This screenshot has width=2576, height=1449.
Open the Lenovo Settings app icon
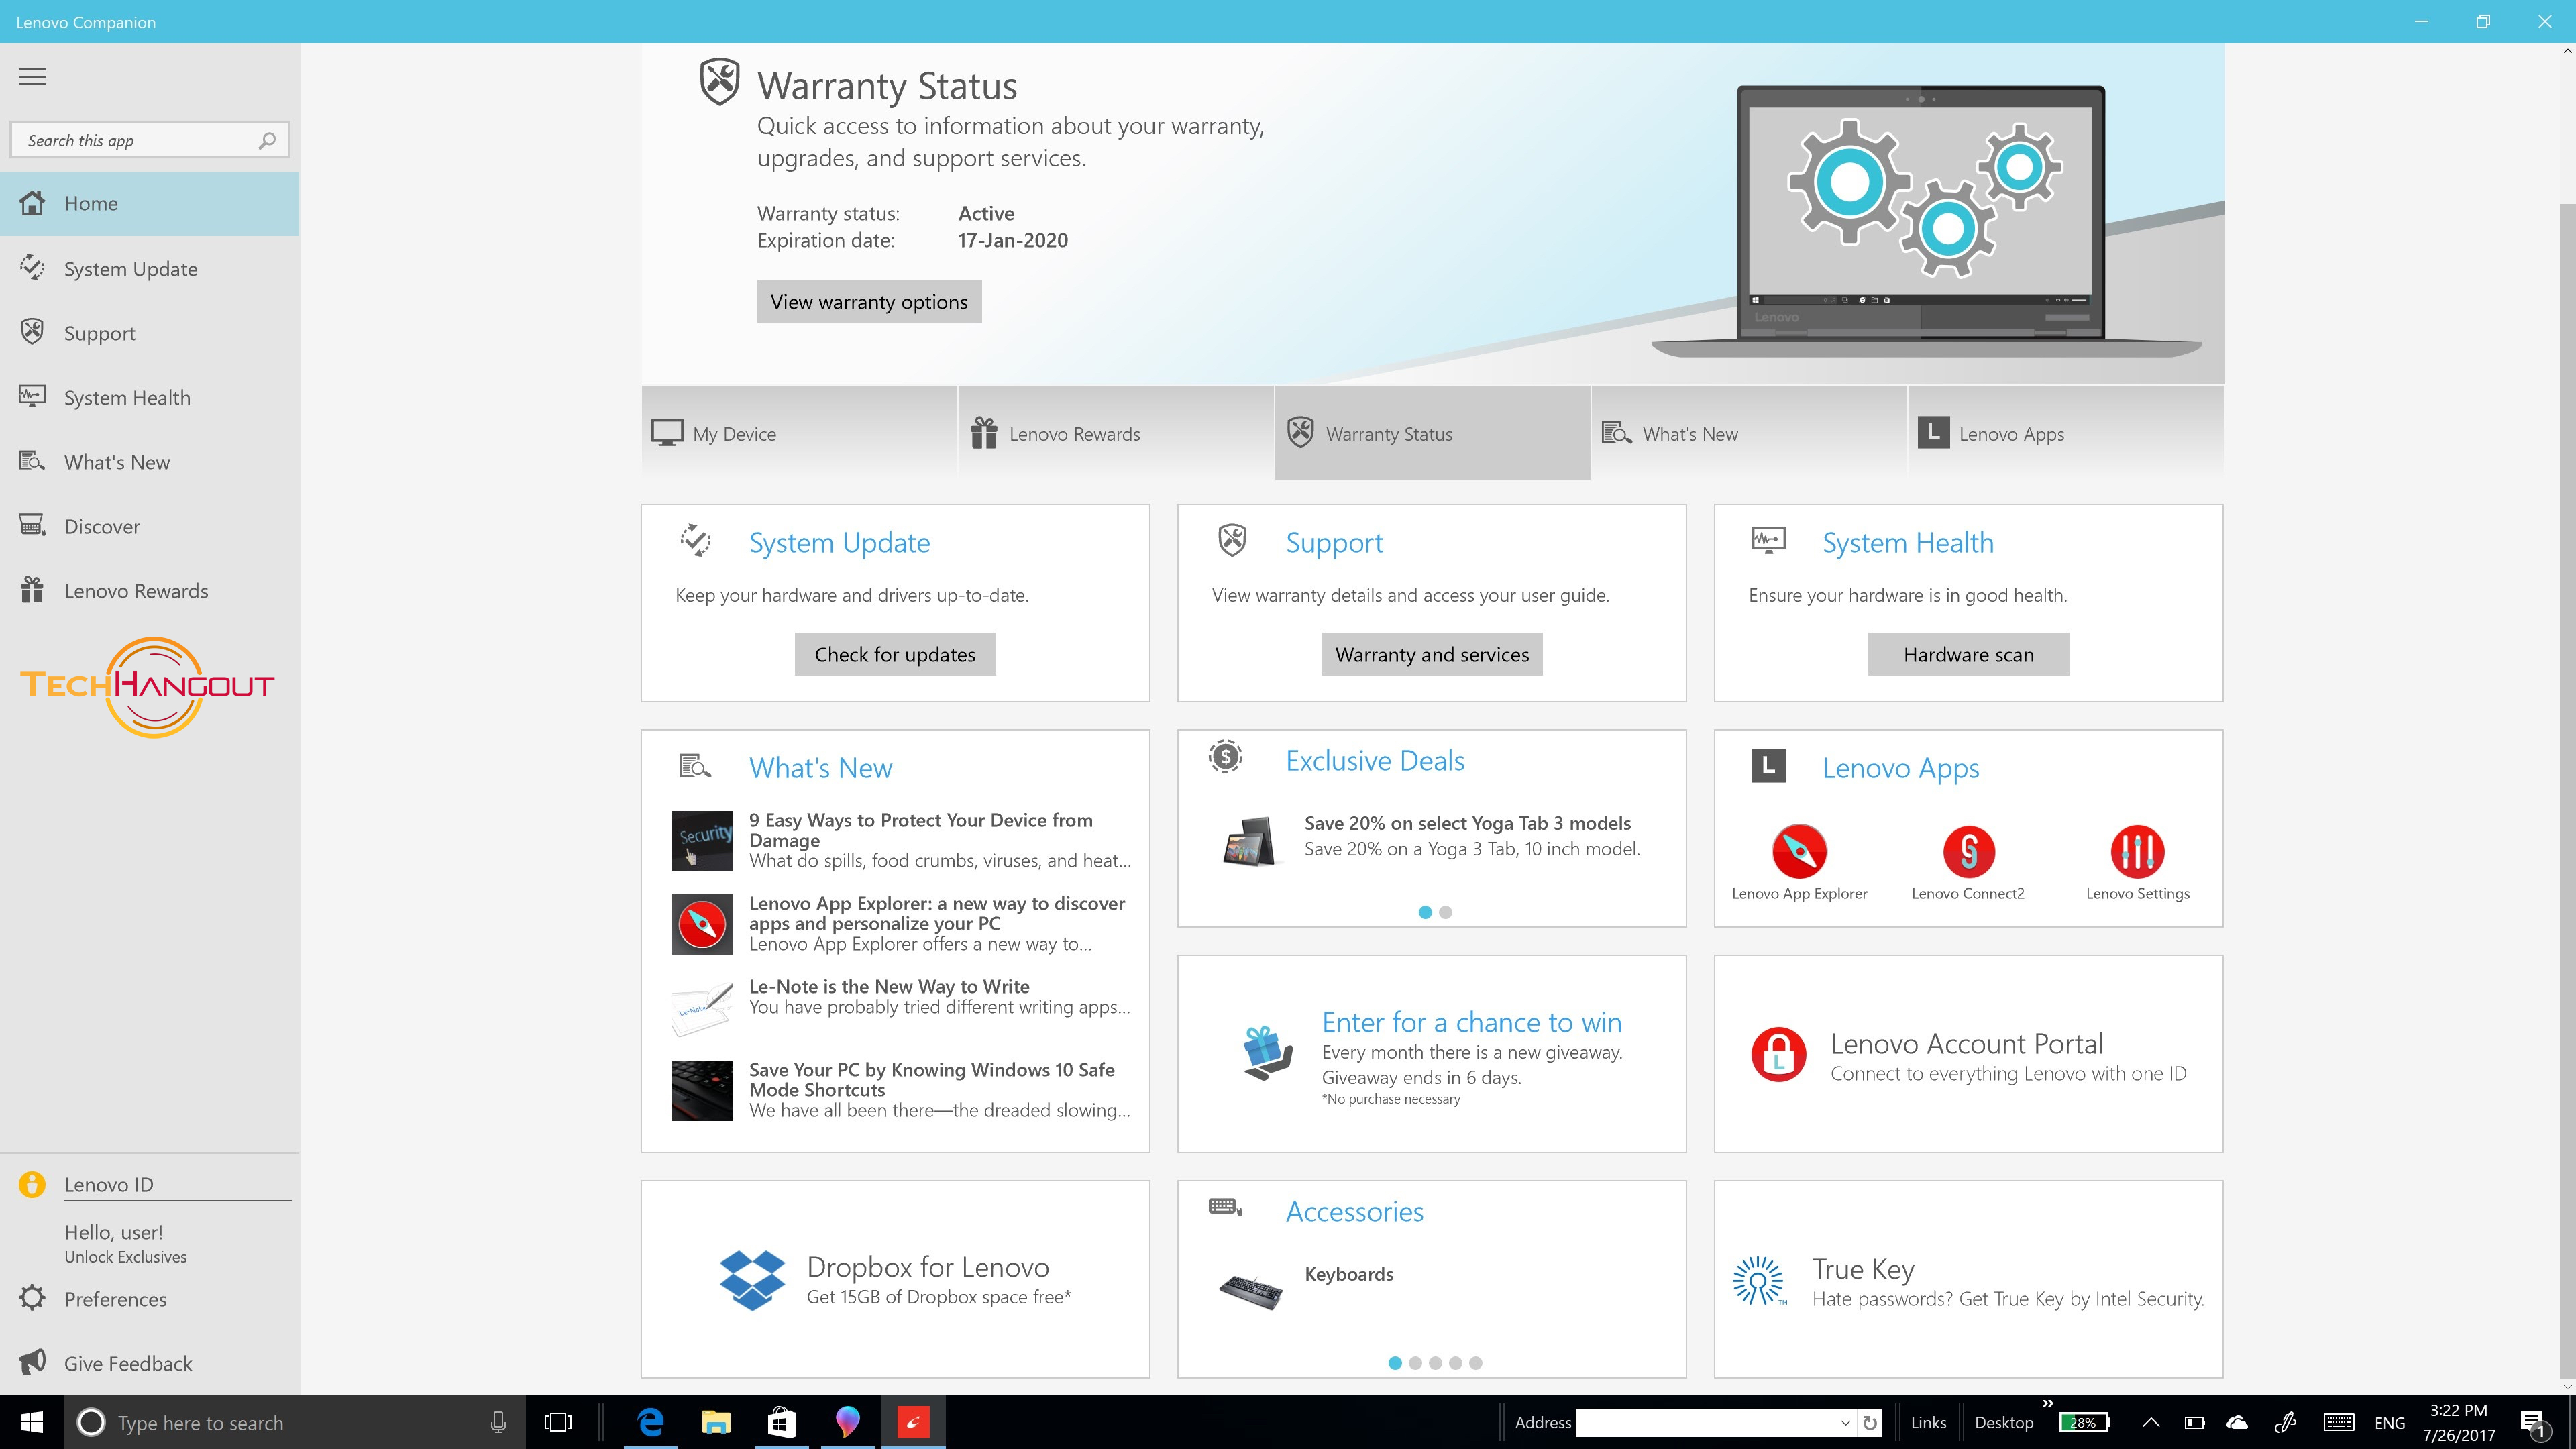(2137, 851)
